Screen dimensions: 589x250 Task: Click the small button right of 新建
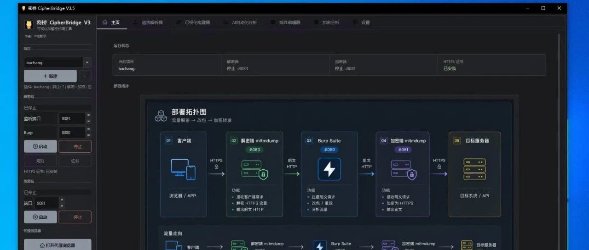coord(85,76)
